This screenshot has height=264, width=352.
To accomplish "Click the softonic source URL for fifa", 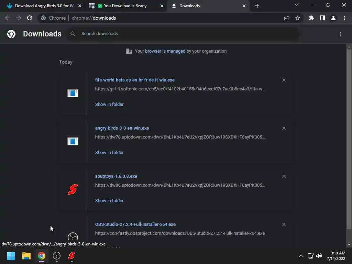I will coord(180,89).
